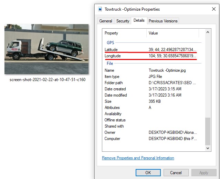
Task: Click the Apply button
Action: point(204,172)
